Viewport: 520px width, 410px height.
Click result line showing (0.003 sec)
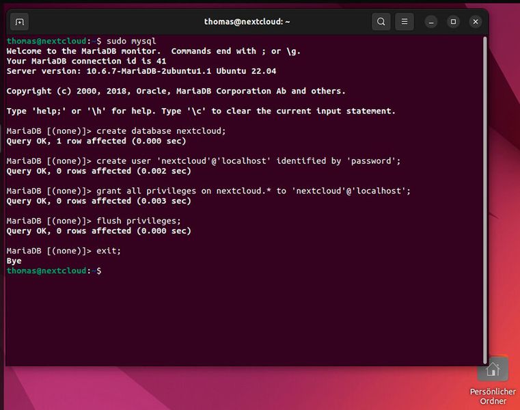(99, 201)
